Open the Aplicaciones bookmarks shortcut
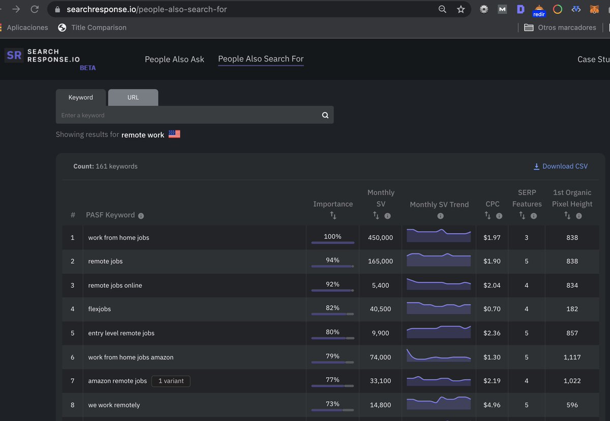Viewport: 610px width, 421px height. click(x=24, y=27)
